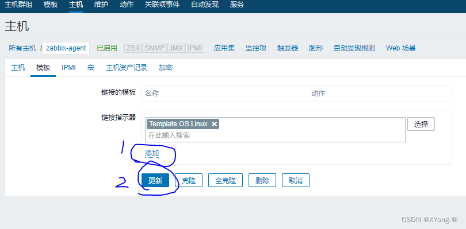Open the 动作 top menu item

coord(127,5)
